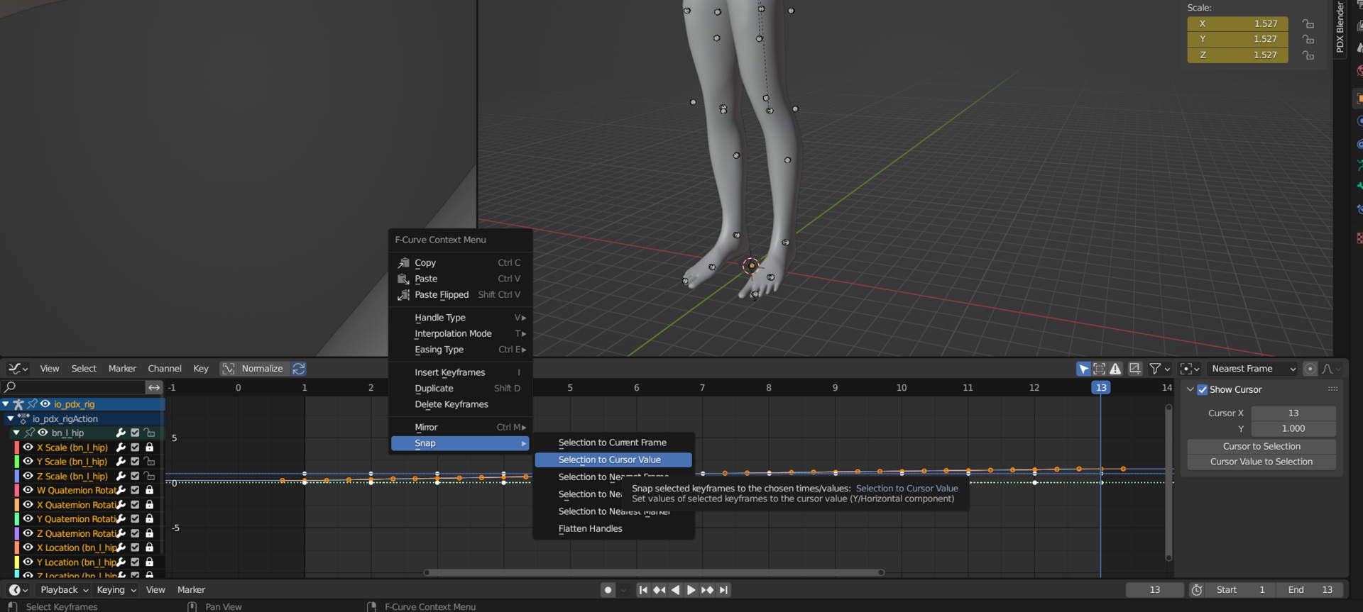
Task: Open the Graph Editor View menu
Action: click(x=50, y=369)
